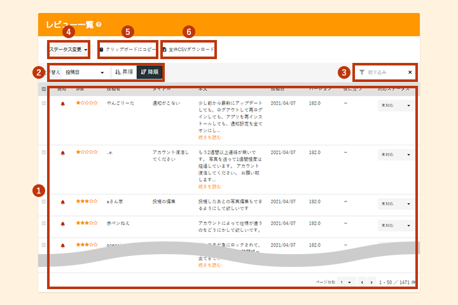Go to the next page with right arrow
The height and width of the screenshot is (305, 458).
[371, 281]
